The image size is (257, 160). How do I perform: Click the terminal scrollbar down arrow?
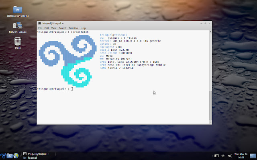[x=210, y=122]
